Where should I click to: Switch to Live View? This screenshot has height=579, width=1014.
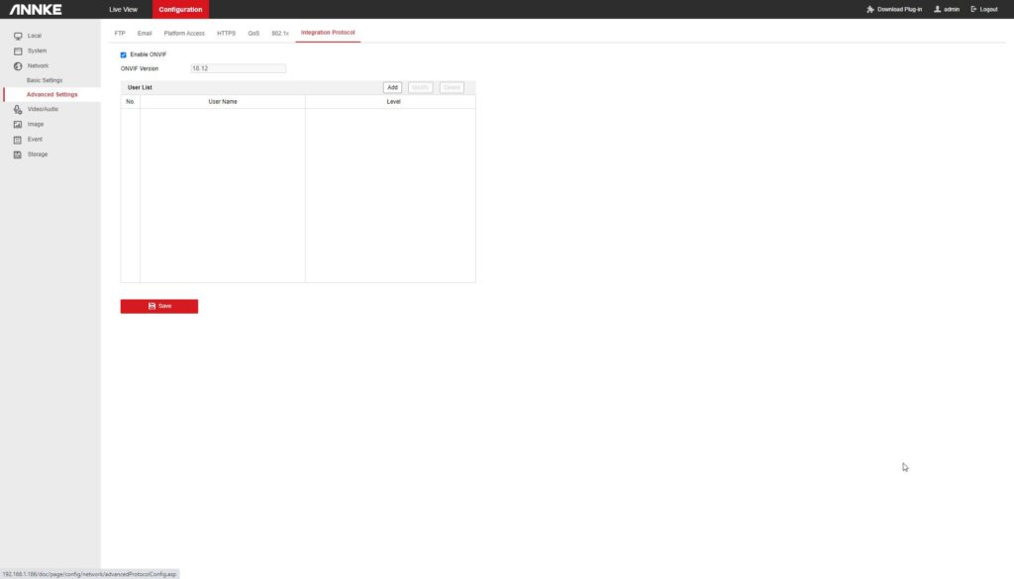click(x=123, y=9)
